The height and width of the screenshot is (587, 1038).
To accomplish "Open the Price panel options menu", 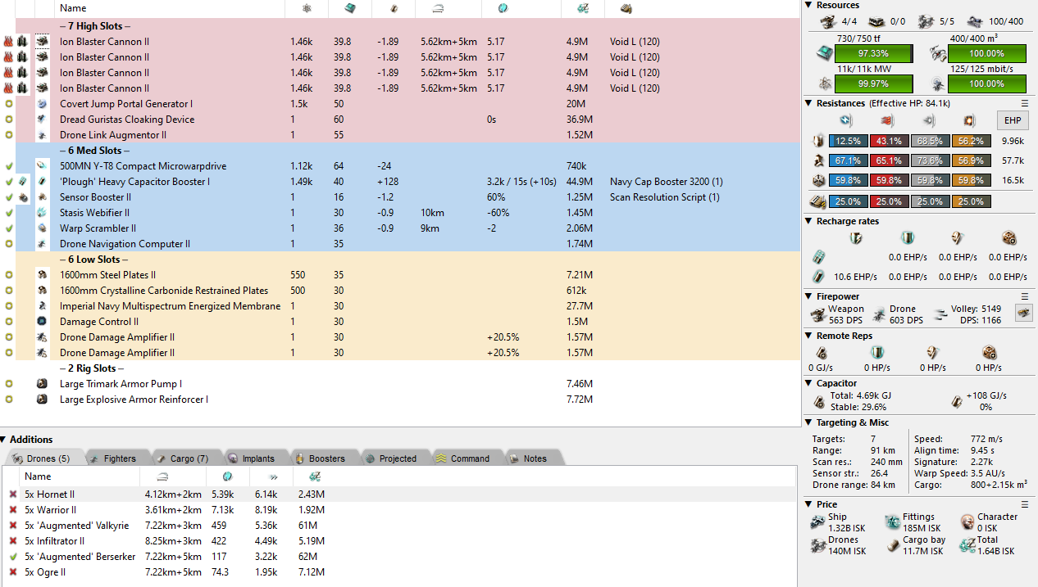I will tap(1024, 504).
